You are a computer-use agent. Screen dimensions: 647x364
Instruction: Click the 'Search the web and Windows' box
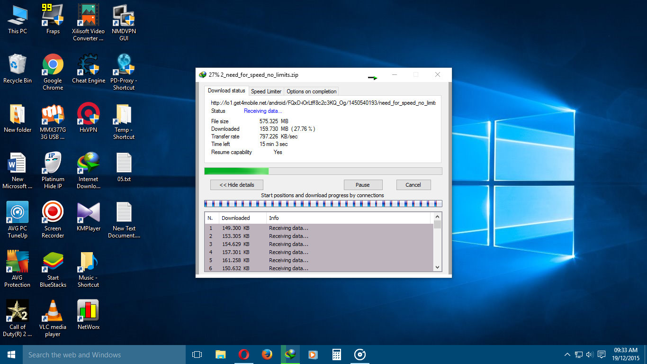click(104, 355)
